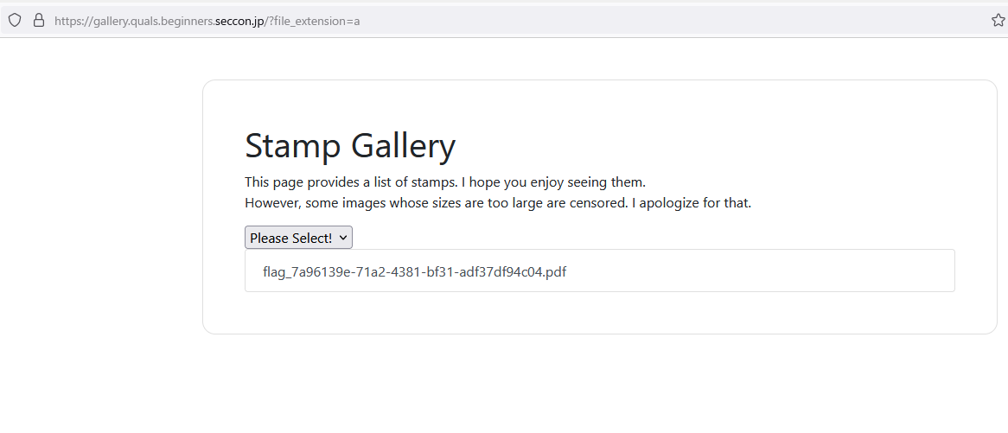Screen dimensions: 1008x433
Task: Click the sentence about censored large images
Action: [x=498, y=204]
